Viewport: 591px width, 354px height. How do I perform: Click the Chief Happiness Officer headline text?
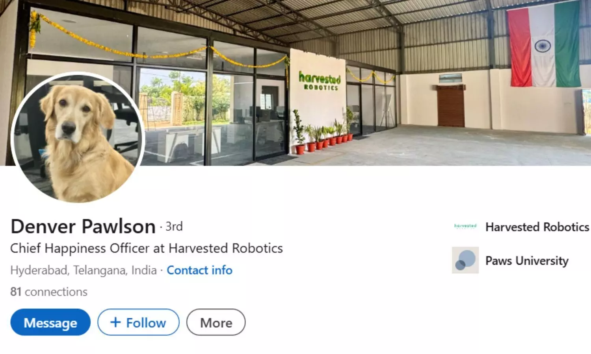(147, 249)
